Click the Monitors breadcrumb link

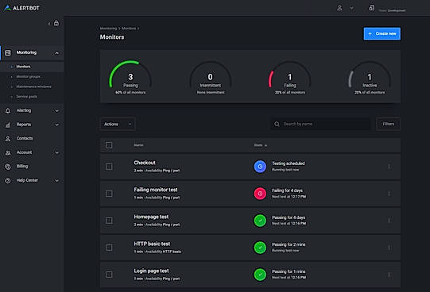(129, 29)
